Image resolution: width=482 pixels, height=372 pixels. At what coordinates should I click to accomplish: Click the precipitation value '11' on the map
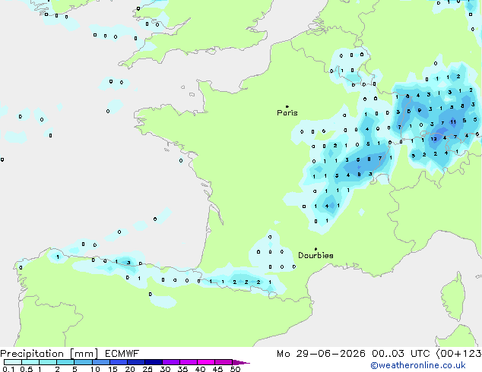453,122
